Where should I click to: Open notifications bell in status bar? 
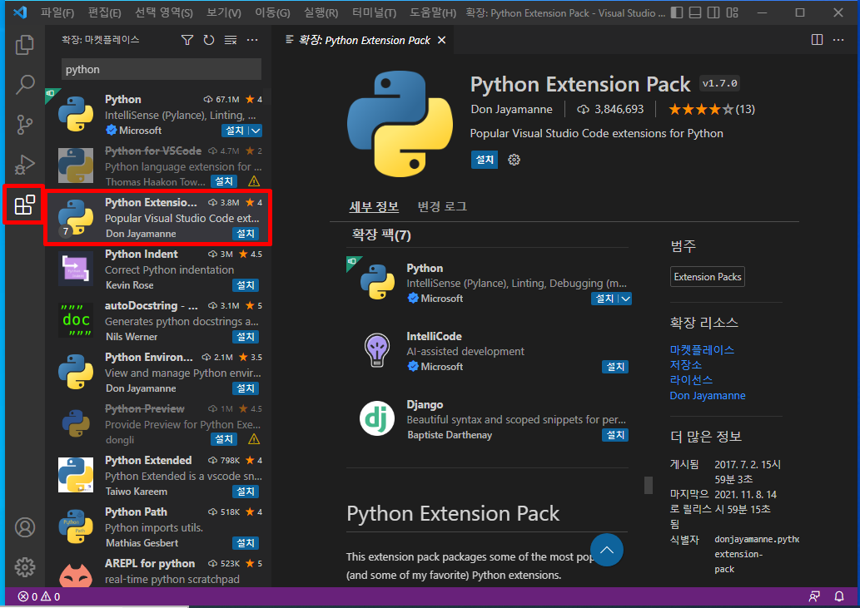(x=839, y=596)
